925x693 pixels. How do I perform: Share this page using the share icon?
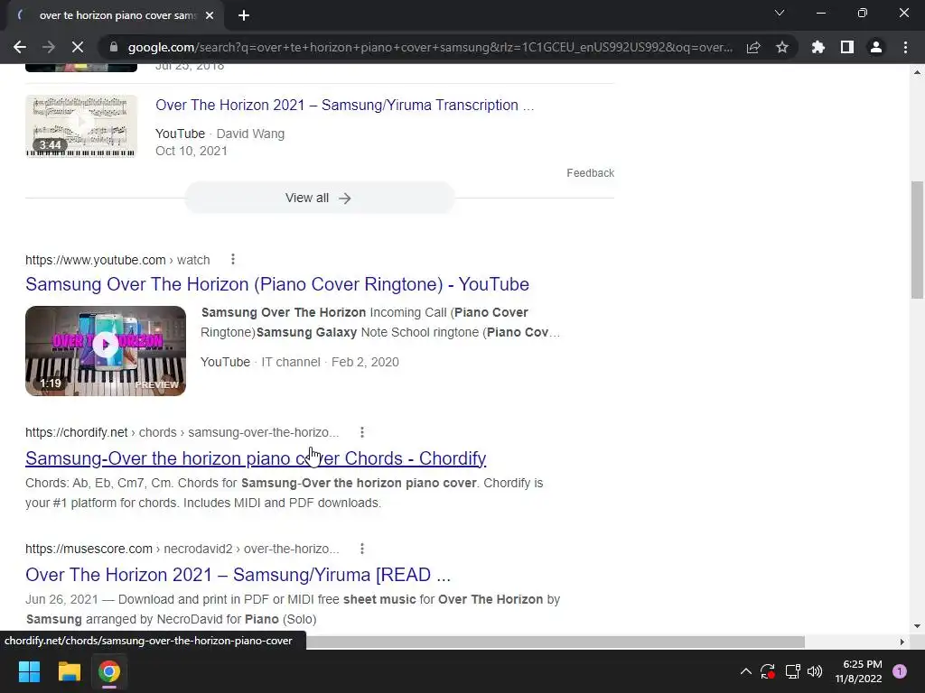[x=753, y=47]
